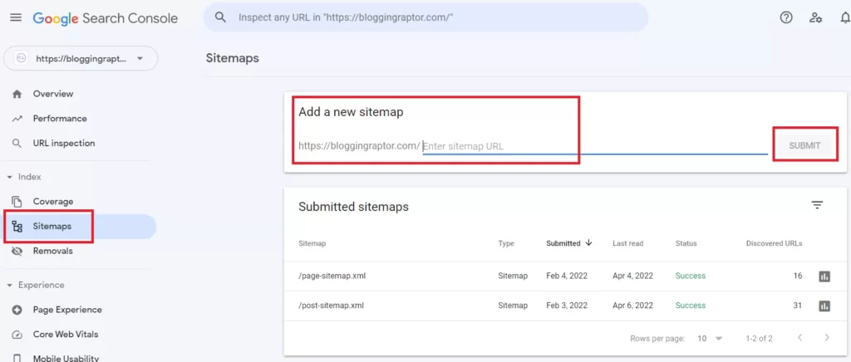Open Removals in the sidebar
This screenshot has width=851, height=362.
pyautogui.click(x=52, y=252)
